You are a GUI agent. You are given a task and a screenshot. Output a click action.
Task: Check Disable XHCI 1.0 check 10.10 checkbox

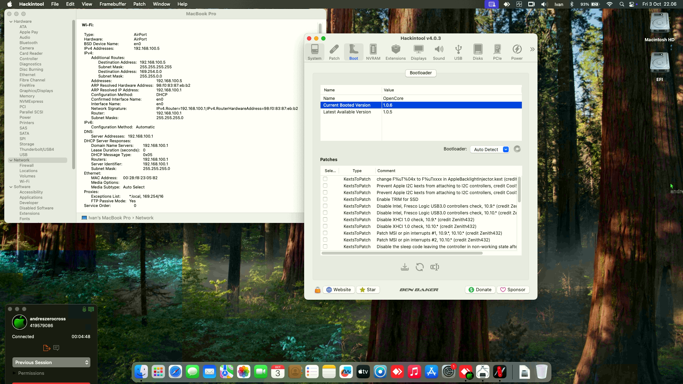[325, 226]
